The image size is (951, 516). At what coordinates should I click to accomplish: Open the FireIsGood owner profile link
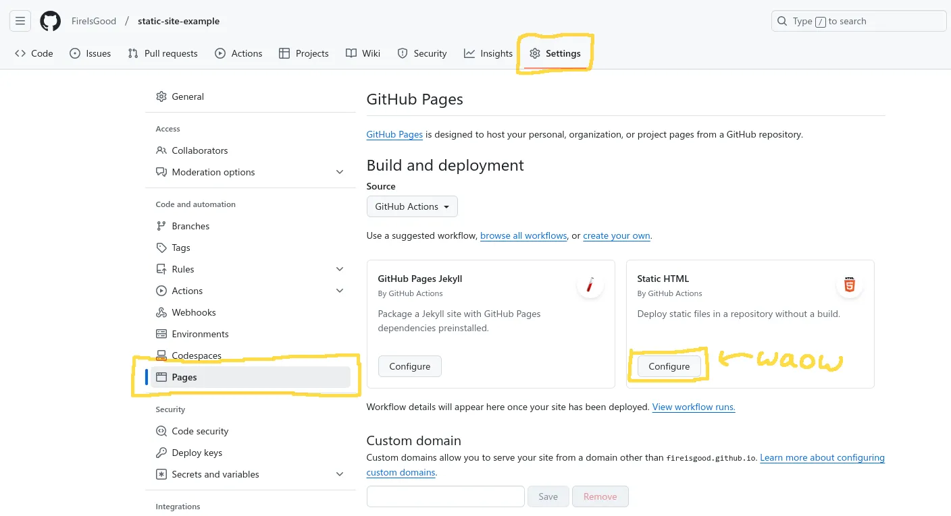[x=94, y=21]
